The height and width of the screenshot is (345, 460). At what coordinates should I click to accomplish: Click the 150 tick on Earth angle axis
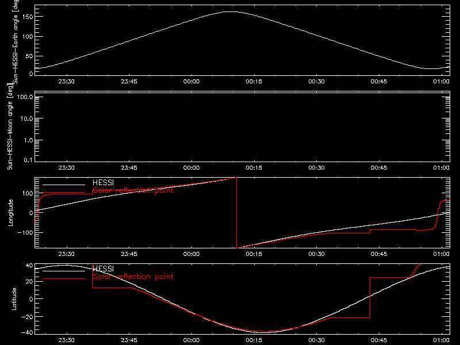(x=28, y=17)
